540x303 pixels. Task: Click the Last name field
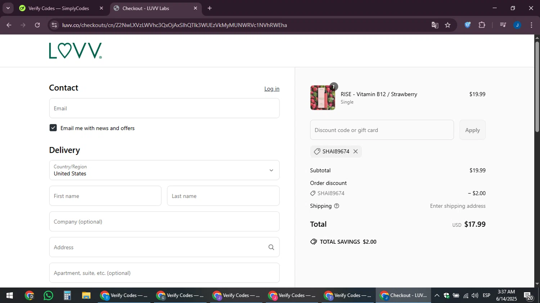[223, 196]
